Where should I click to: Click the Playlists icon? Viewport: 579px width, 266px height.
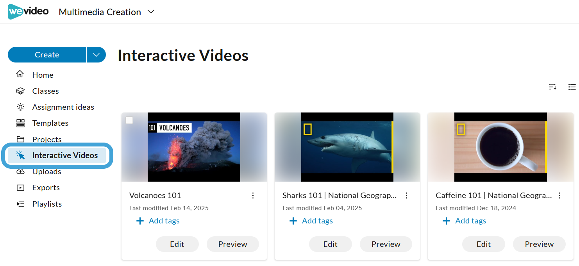(x=20, y=204)
